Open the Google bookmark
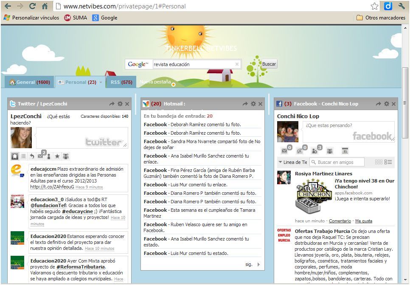This screenshot has width=410, height=285. pos(104,18)
